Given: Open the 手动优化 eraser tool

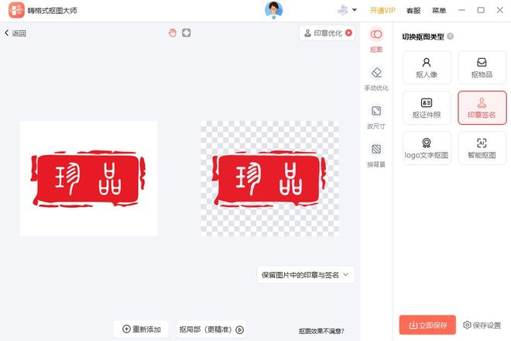Looking at the screenshot, I should coord(376,77).
